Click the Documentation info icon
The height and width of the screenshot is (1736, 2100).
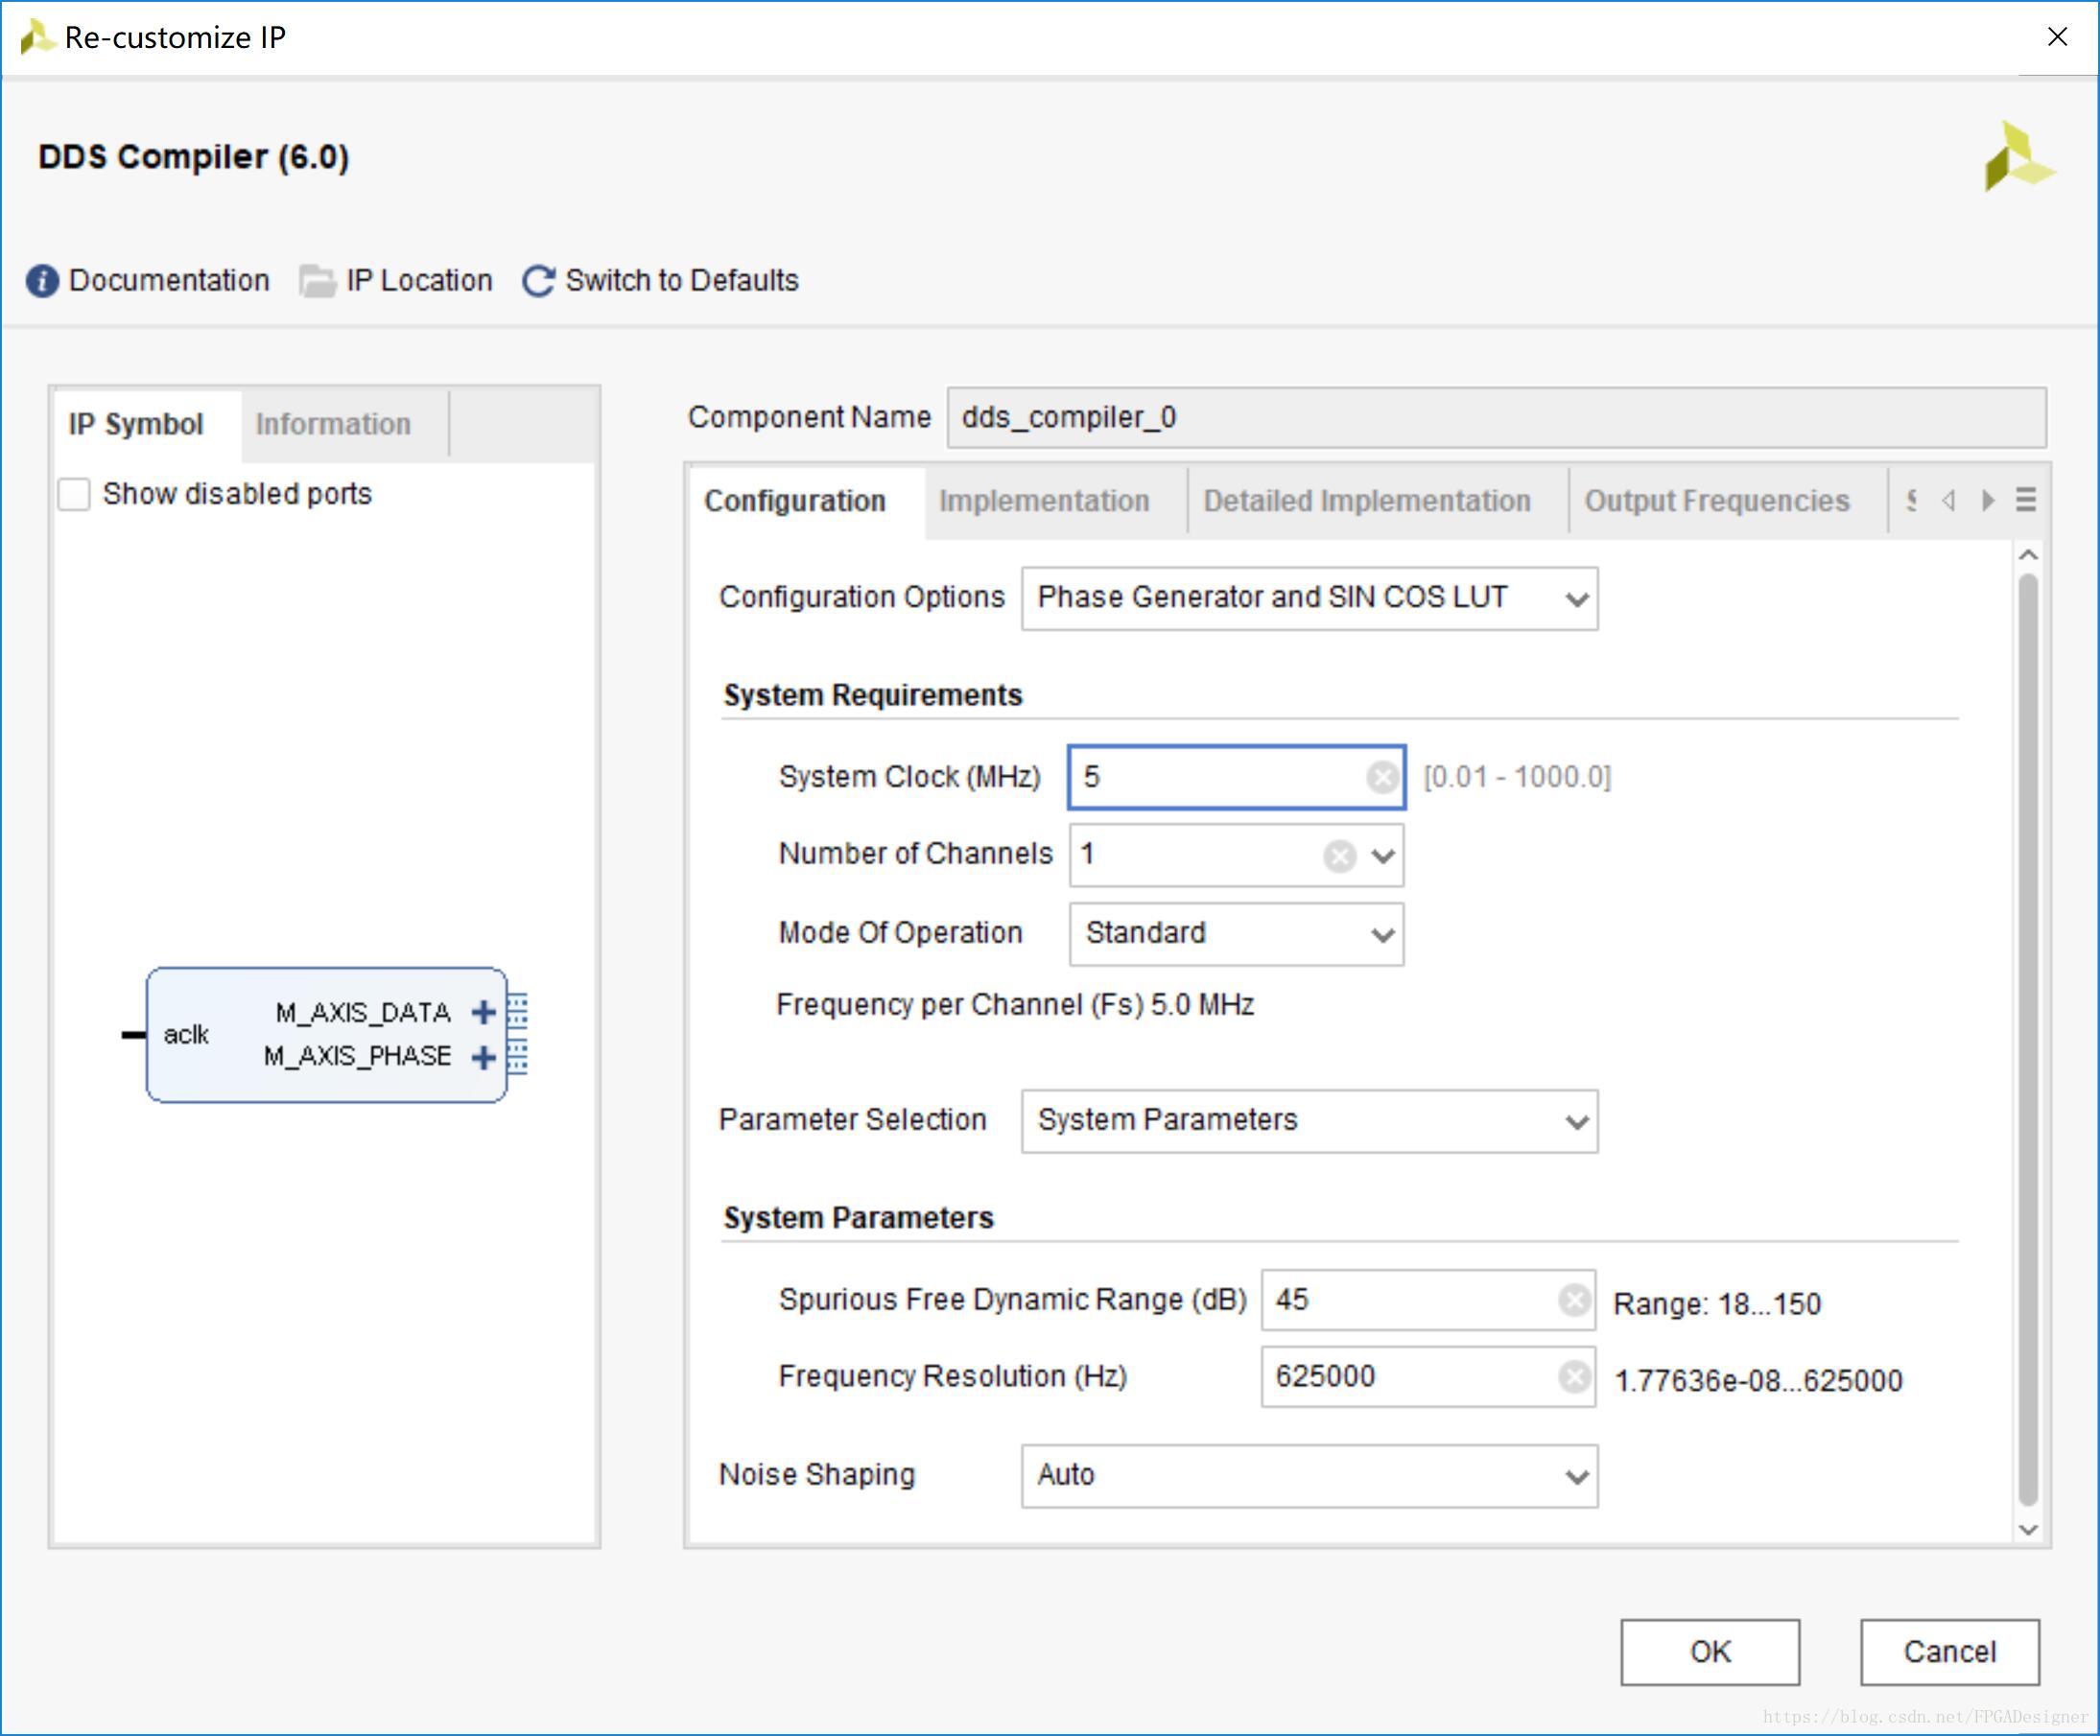click(42, 281)
